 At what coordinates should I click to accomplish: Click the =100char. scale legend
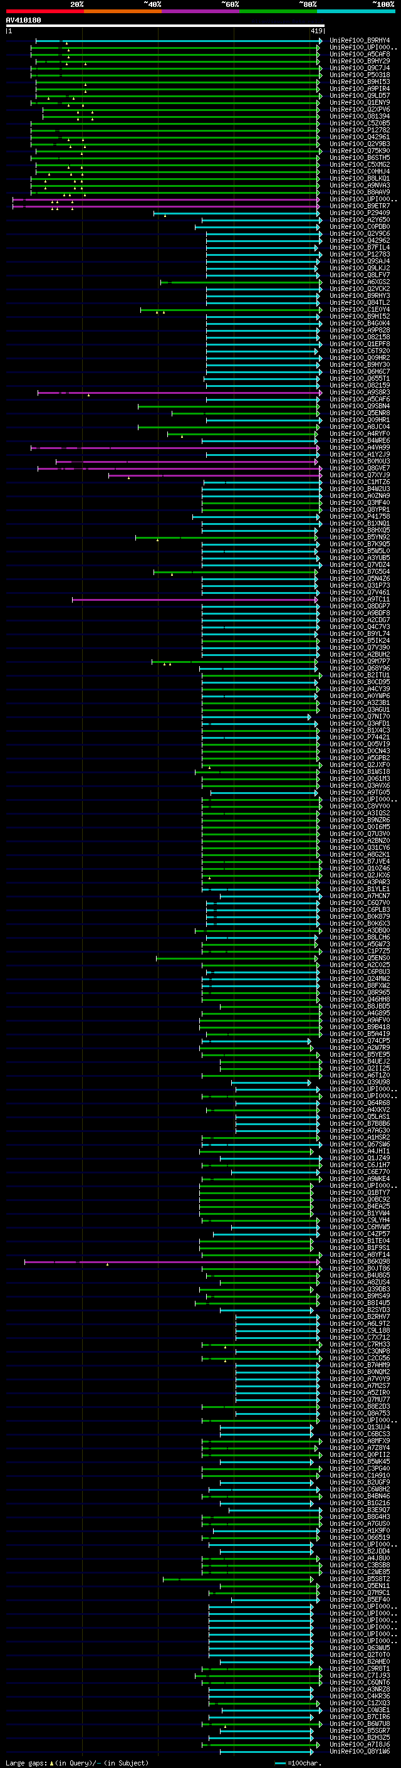click(x=298, y=1762)
